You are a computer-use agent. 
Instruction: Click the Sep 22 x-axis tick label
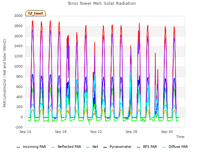tap(96, 132)
